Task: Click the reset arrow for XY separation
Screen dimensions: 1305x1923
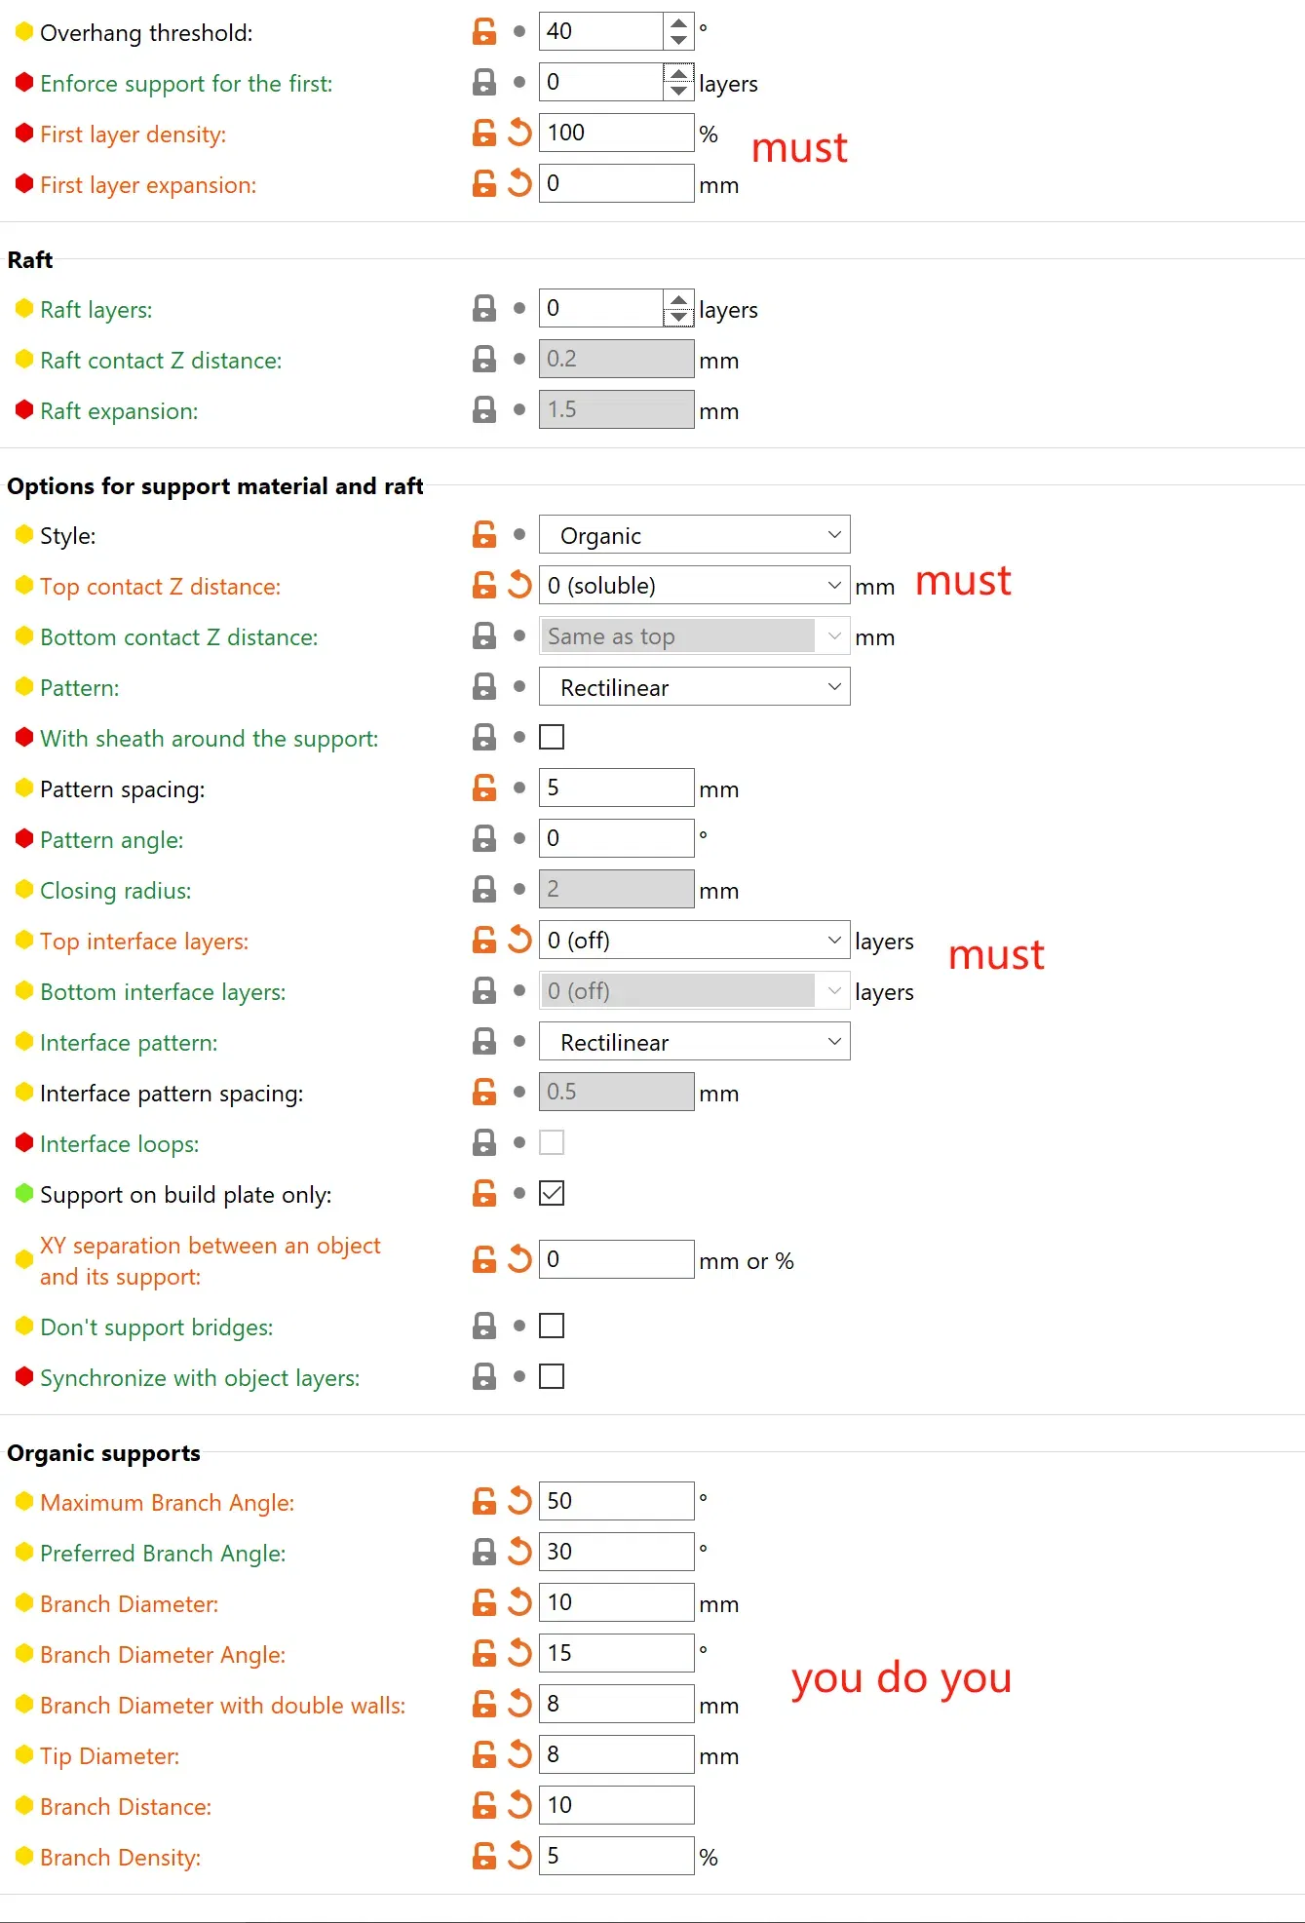Action: (519, 1259)
